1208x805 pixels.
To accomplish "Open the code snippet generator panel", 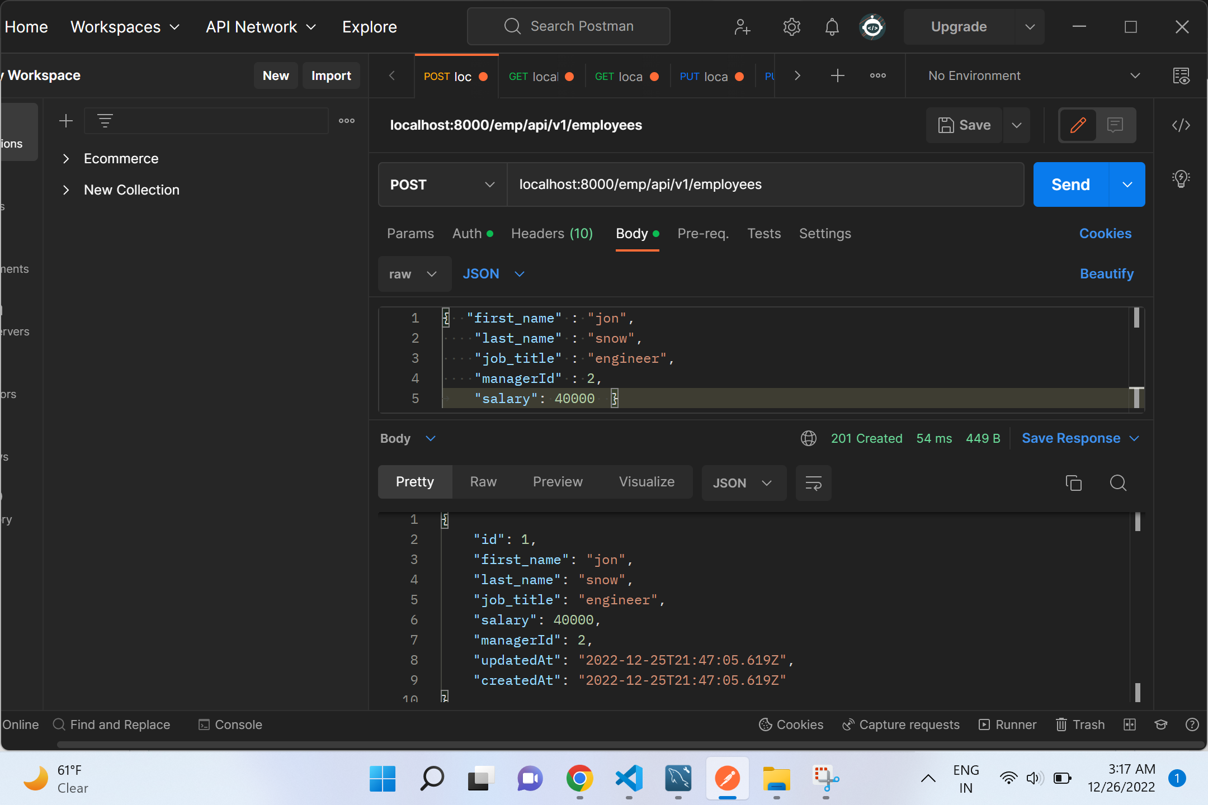I will pos(1181,125).
